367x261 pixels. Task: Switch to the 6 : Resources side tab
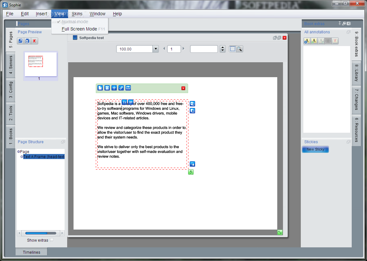coord(356,130)
